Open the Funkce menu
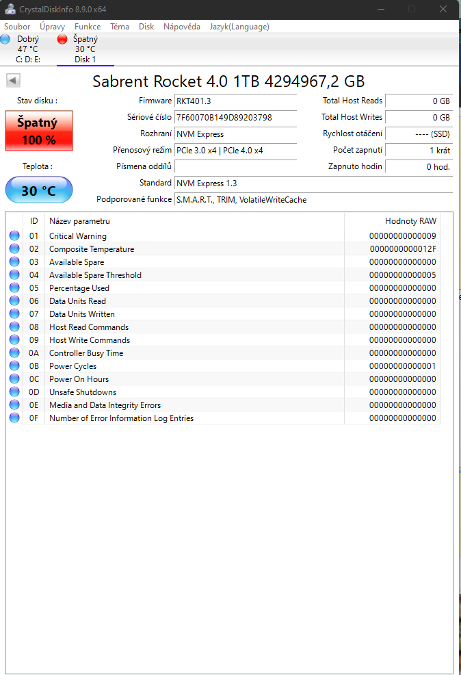The height and width of the screenshot is (675, 461). [88, 27]
